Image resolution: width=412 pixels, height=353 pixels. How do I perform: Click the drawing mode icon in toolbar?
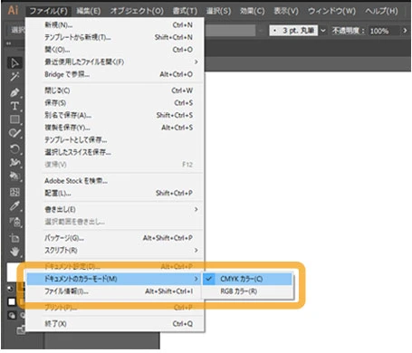(x=12, y=316)
